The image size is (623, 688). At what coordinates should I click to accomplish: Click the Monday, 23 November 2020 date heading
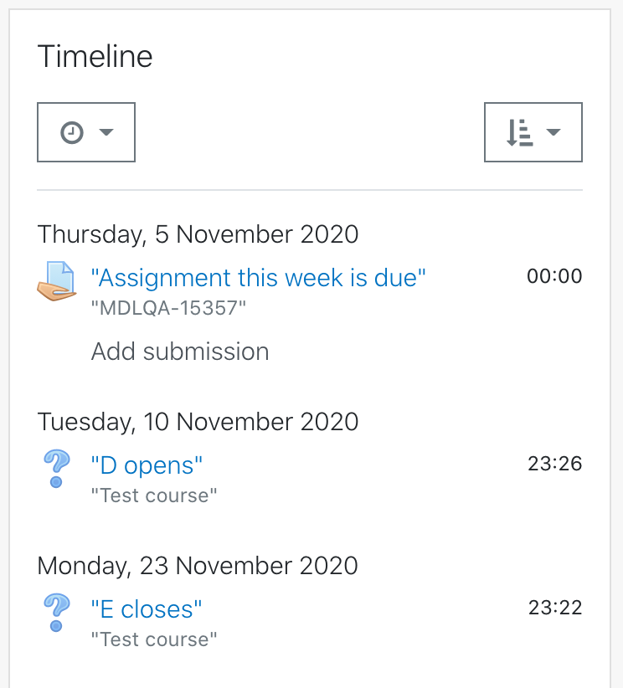pos(198,566)
